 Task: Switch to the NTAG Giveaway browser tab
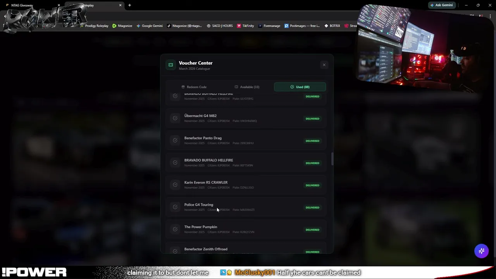point(22,5)
